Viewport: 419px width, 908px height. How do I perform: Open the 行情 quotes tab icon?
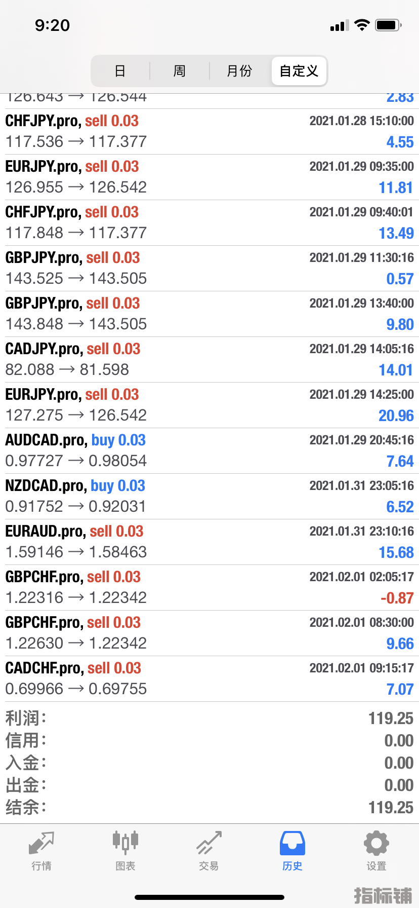(x=41, y=844)
